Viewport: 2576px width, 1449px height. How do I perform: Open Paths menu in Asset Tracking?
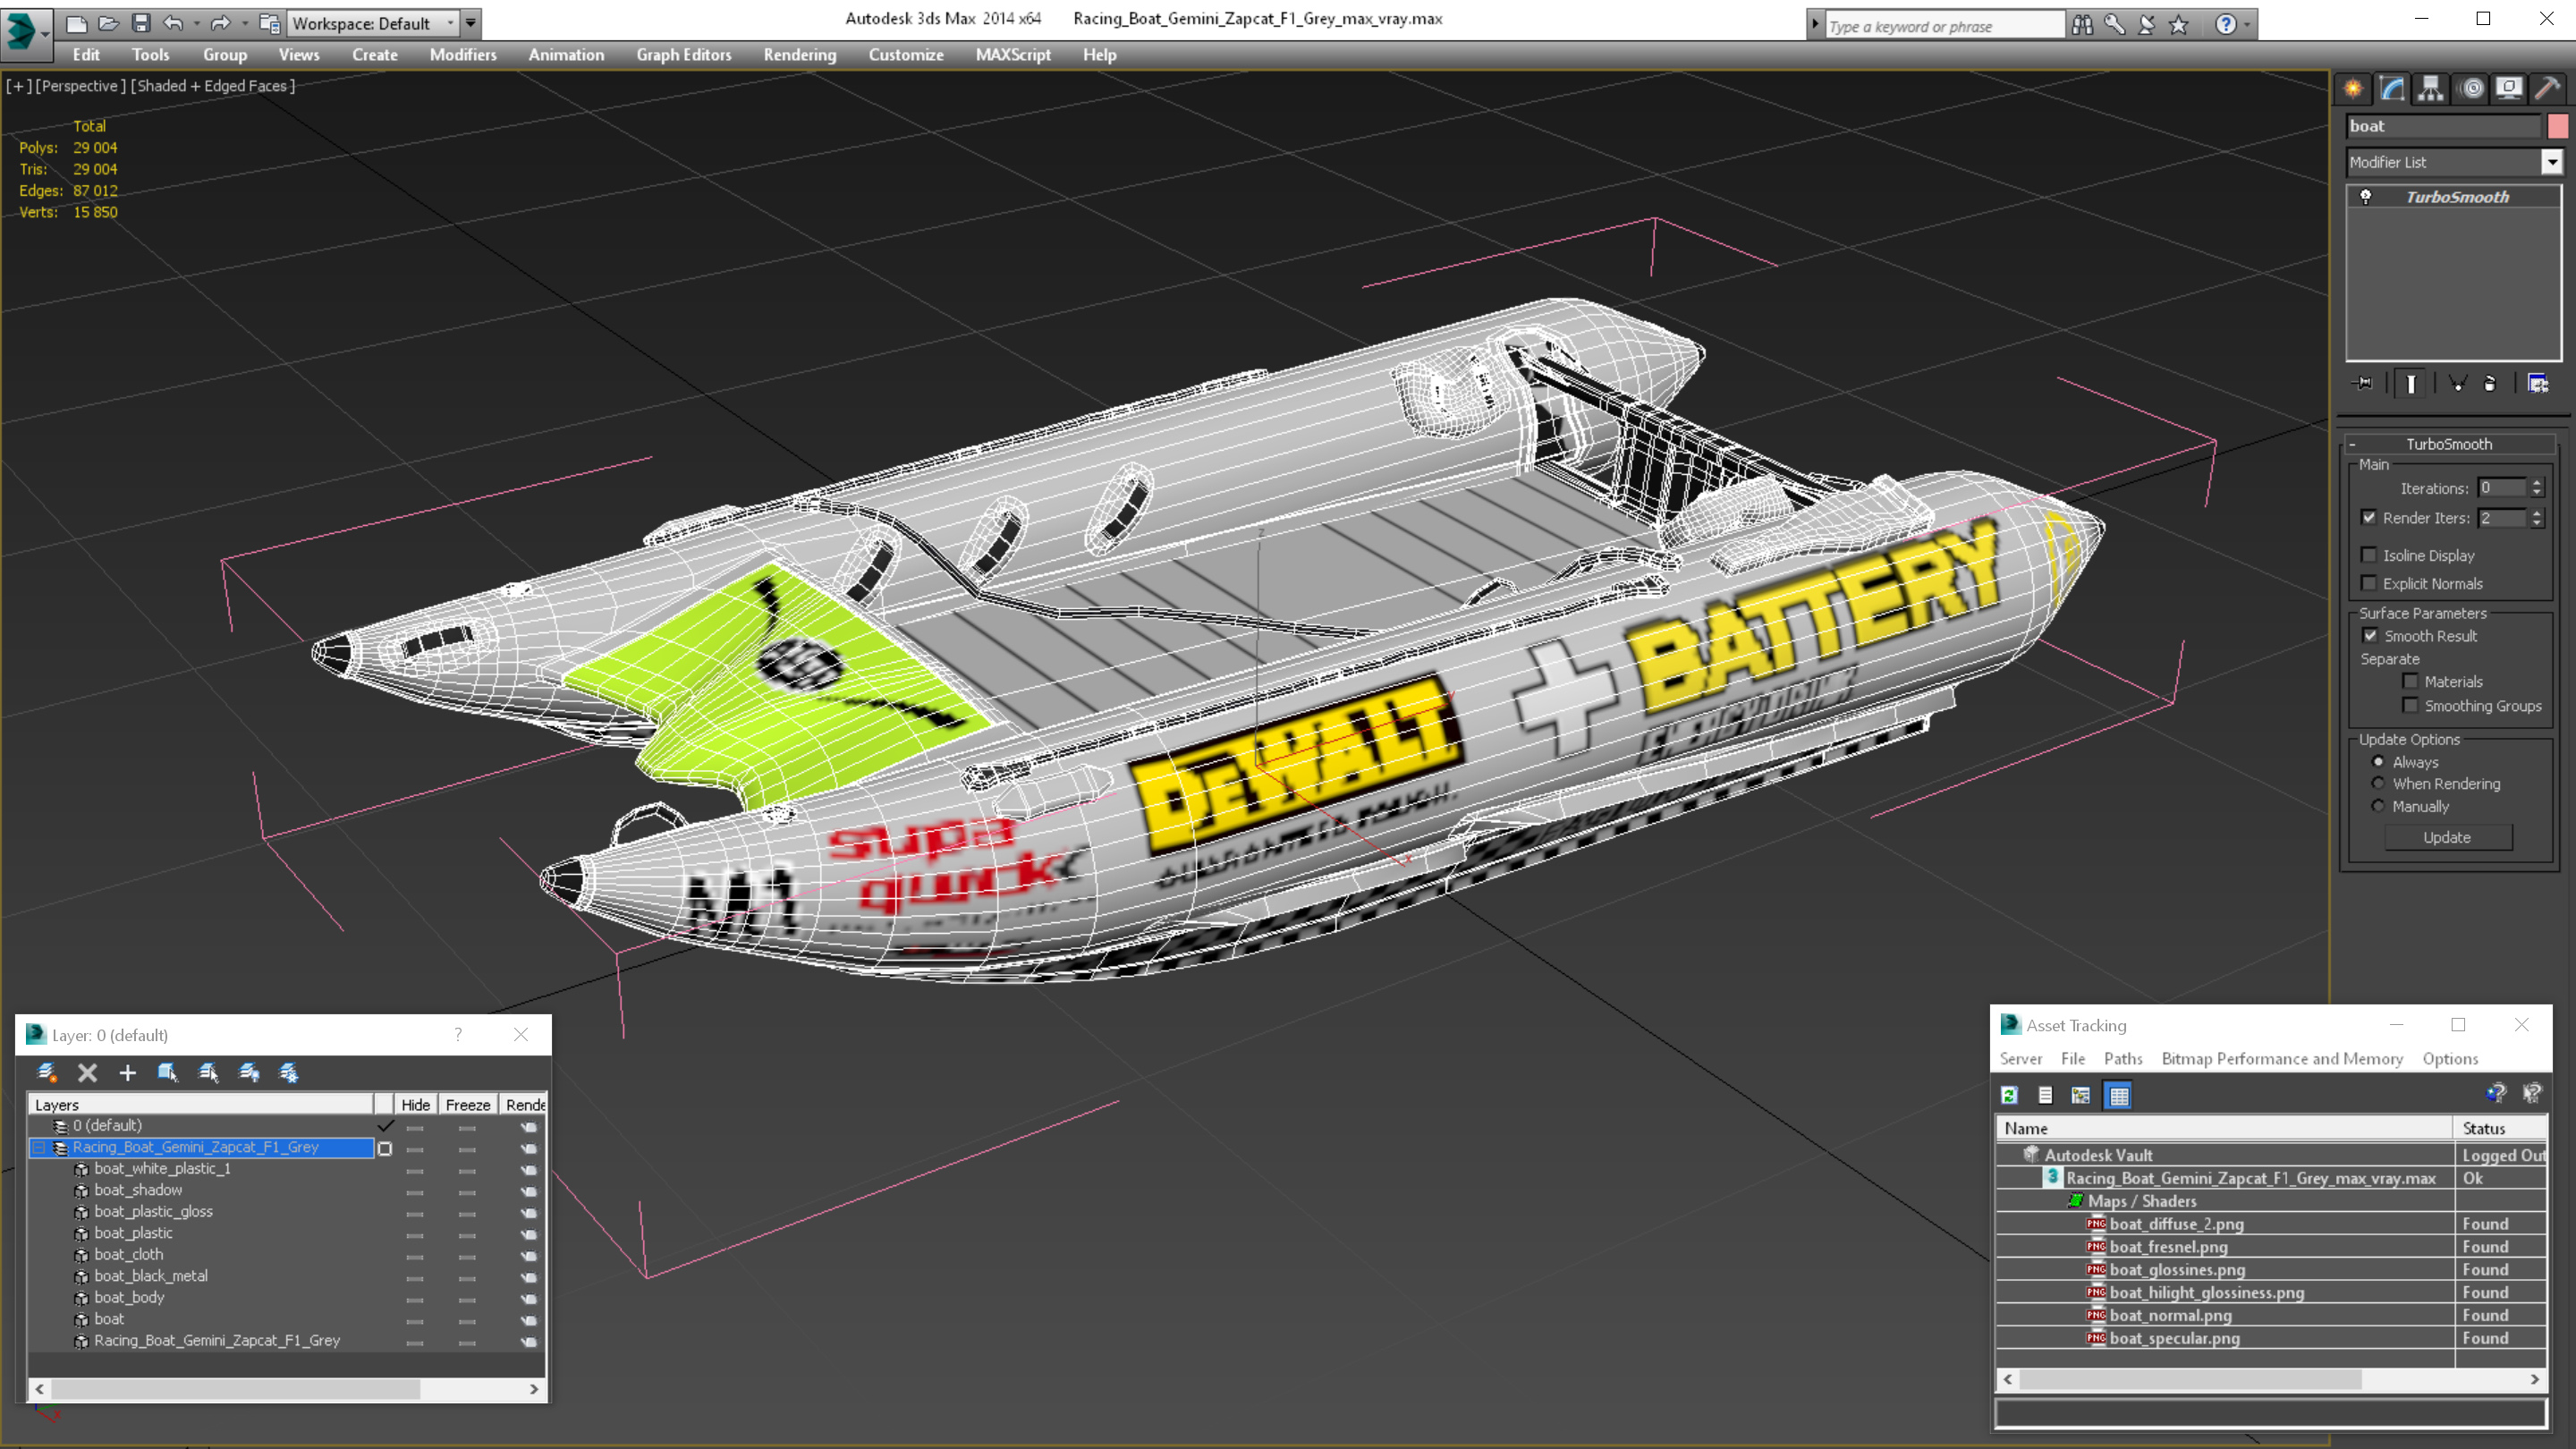[2123, 1058]
